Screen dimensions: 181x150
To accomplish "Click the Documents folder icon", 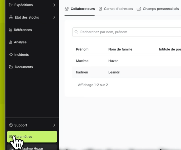I will 11,67.
